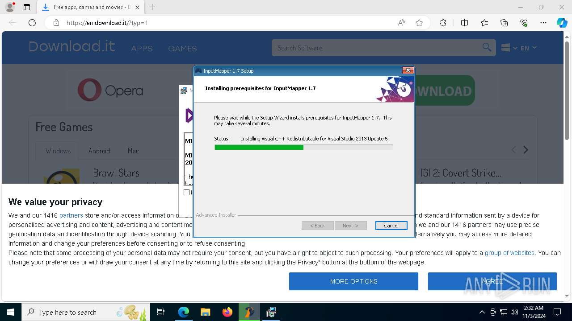Open the installer icon on the taskbar

pyautogui.click(x=271, y=312)
